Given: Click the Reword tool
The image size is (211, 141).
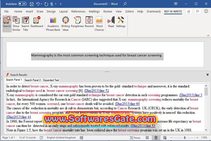Looking at the screenshot, I should [89, 22].
